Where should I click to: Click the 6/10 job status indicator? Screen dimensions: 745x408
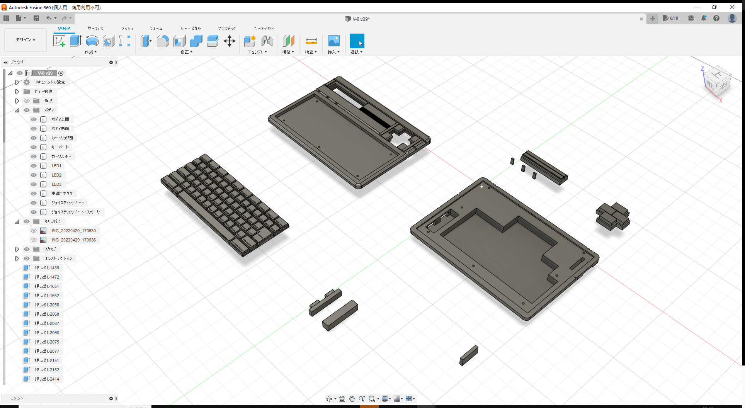click(x=670, y=18)
